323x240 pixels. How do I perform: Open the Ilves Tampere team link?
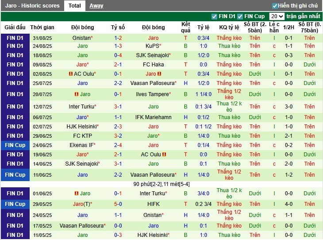(x=152, y=94)
